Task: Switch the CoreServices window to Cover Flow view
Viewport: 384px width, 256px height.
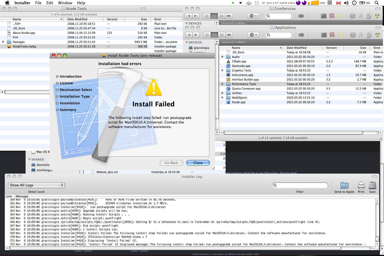Action: (x=229, y=16)
